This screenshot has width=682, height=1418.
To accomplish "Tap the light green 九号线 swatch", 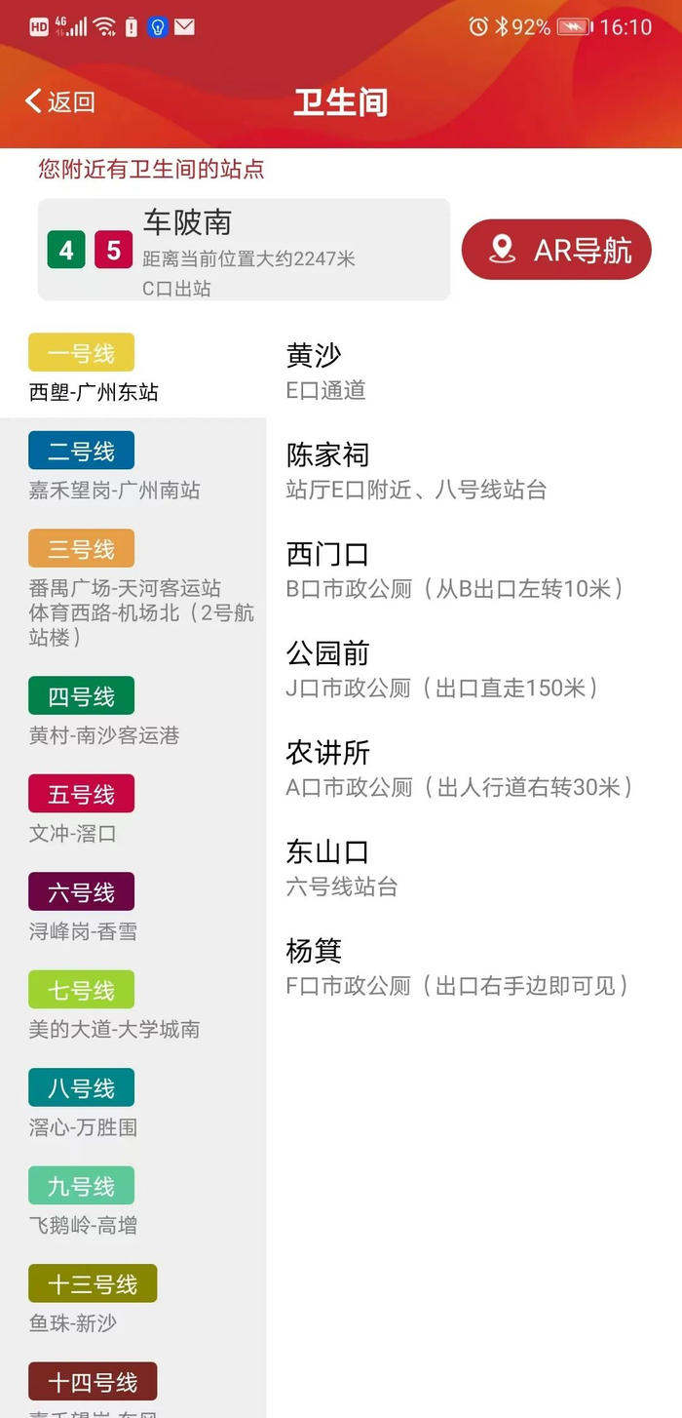I will tap(82, 1186).
